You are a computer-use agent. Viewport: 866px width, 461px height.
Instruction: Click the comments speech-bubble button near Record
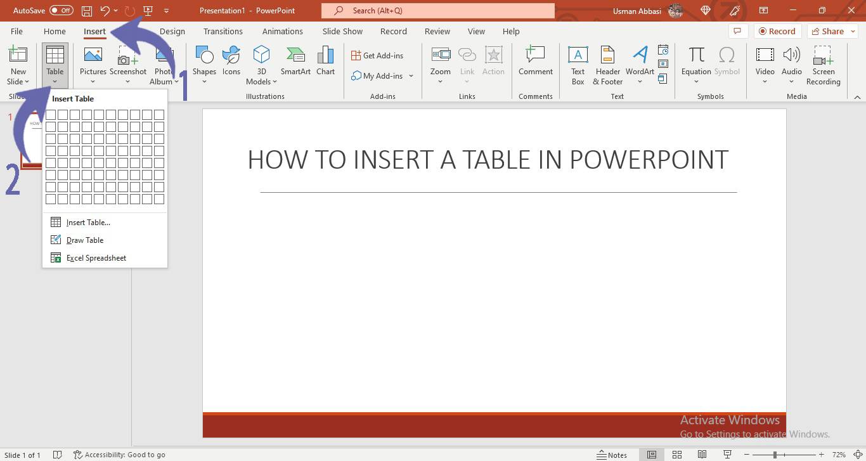tap(737, 31)
